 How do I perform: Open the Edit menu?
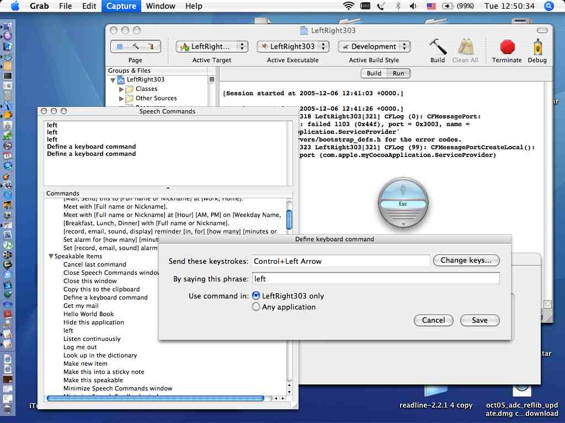tap(89, 6)
